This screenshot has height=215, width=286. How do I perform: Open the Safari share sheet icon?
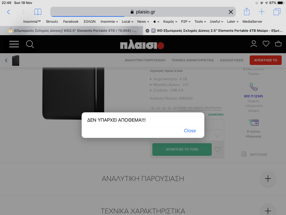click(247, 12)
